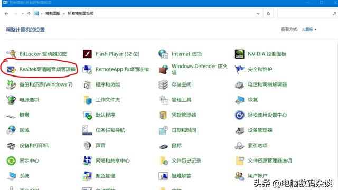
Task: Expand the root chevron before 控制面板
Action: (42, 14)
